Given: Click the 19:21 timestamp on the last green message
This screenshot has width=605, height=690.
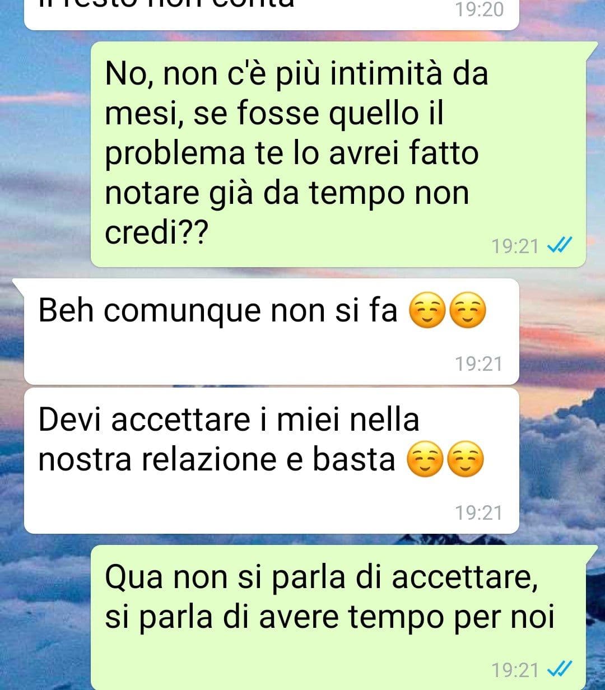Looking at the screenshot, I should (x=515, y=670).
